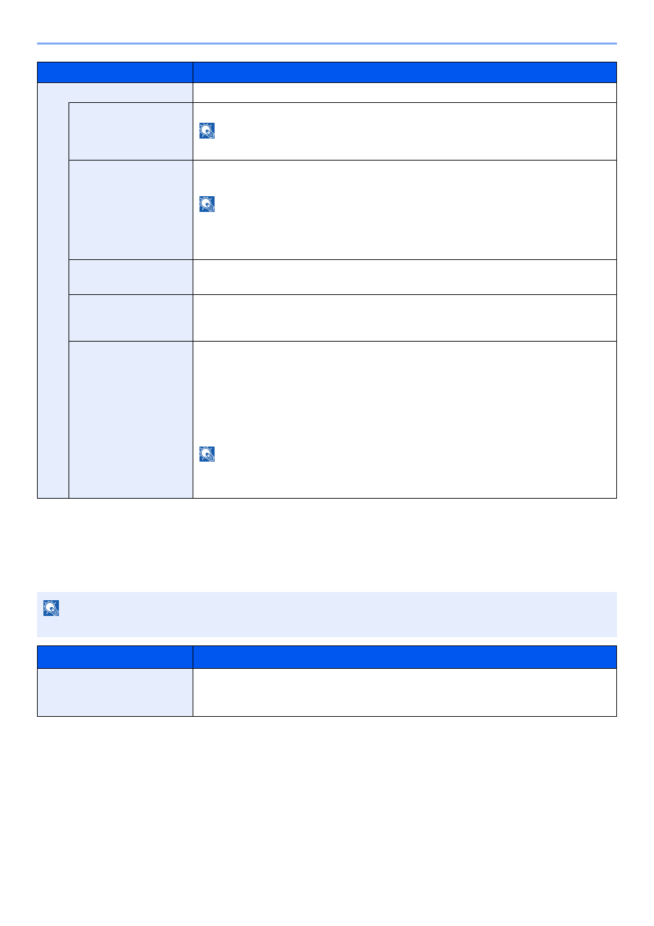
Task: Click second table's white description cell
Action: pos(404,692)
